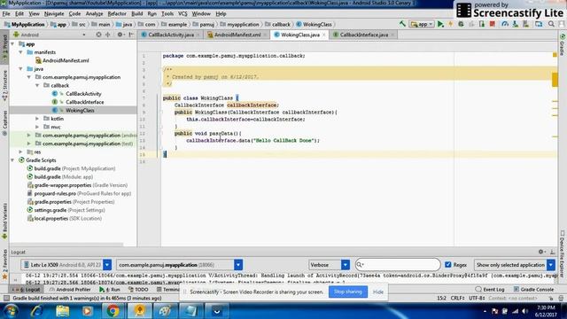Expand the kotlin package node
567x319 pixels.
click(x=37, y=119)
